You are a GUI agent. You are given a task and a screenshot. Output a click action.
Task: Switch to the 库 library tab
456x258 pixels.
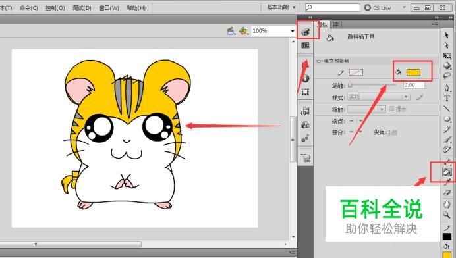(x=336, y=25)
